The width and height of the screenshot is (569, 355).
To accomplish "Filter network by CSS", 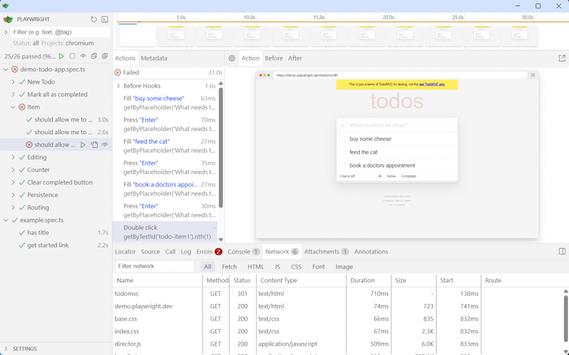I will (296, 267).
